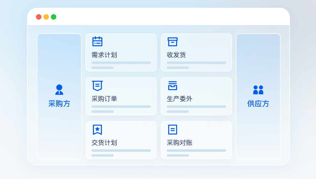Viewport: 316px width, 179px height.
Task: Click the yellow minimize window dot
Action: [x=46, y=17]
